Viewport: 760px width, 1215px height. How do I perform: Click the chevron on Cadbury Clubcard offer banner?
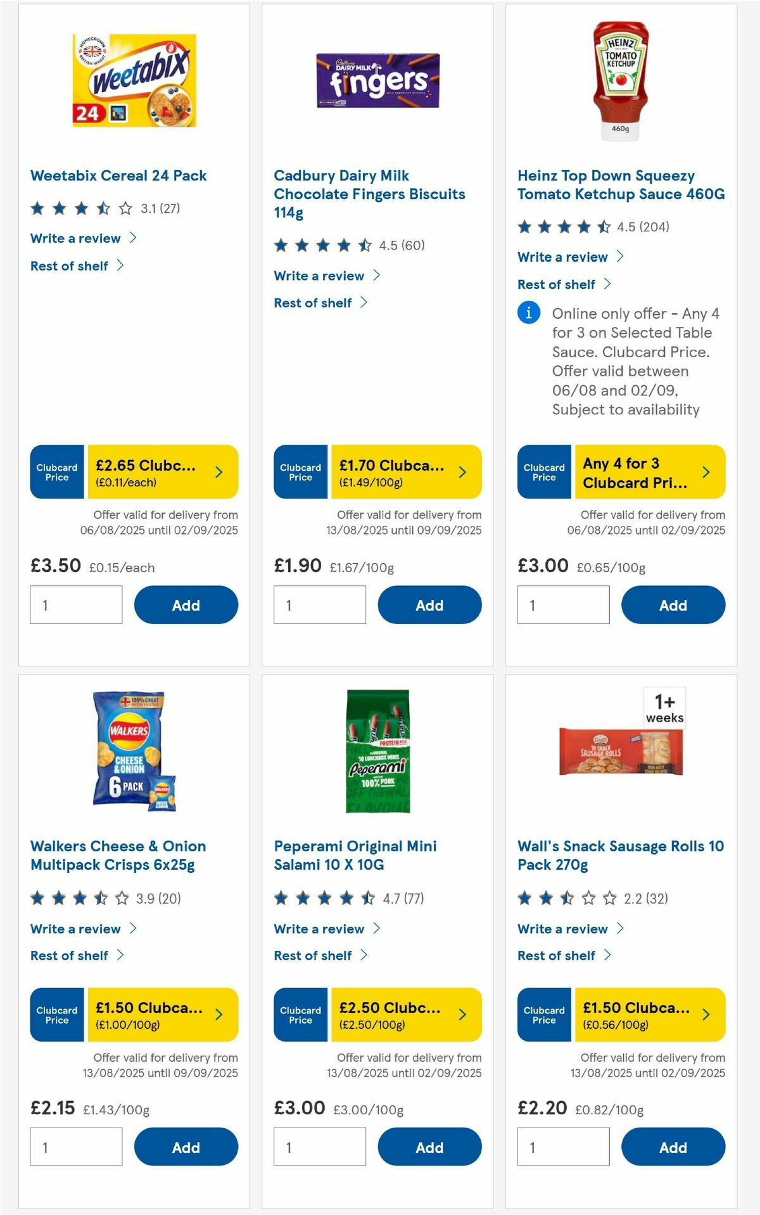[462, 472]
